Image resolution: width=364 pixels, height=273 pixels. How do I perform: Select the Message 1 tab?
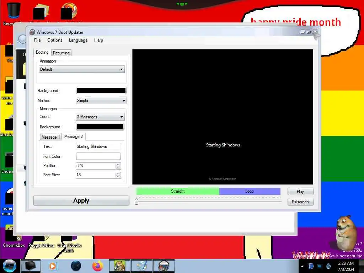(x=50, y=137)
